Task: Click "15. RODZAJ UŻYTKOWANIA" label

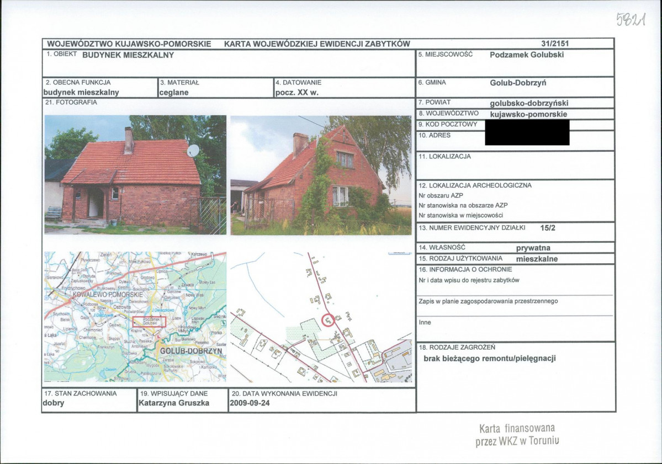Action: click(460, 259)
